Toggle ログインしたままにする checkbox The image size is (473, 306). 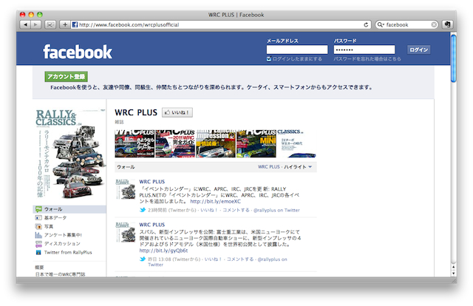pos(269,59)
